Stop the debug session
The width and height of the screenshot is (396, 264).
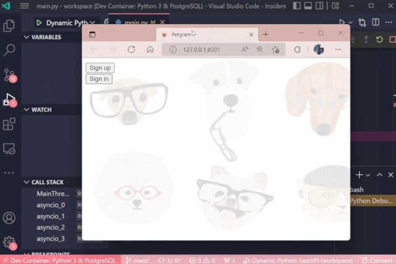[392, 40]
